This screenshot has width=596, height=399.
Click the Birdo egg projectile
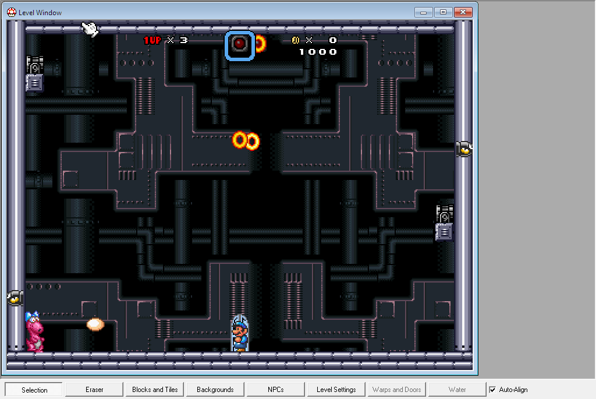click(x=95, y=324)
